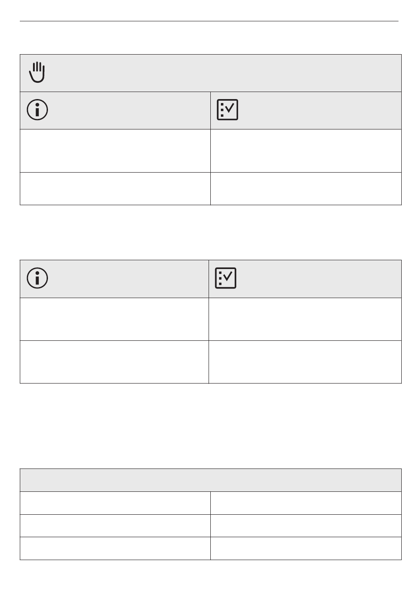
Task: Click the first empty cell under the middle table's checklist icon
Action: pos(305,319)
